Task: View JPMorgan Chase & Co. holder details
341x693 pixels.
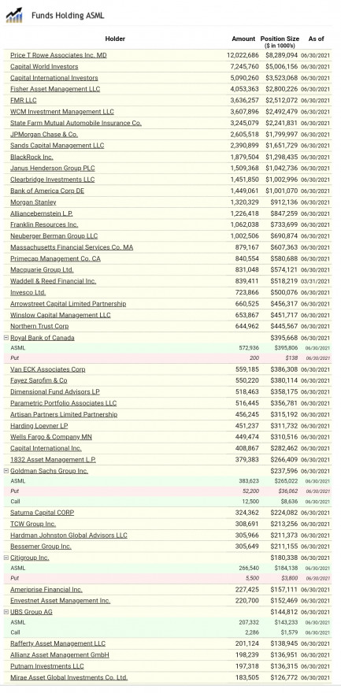Action: tap(44, 135)
